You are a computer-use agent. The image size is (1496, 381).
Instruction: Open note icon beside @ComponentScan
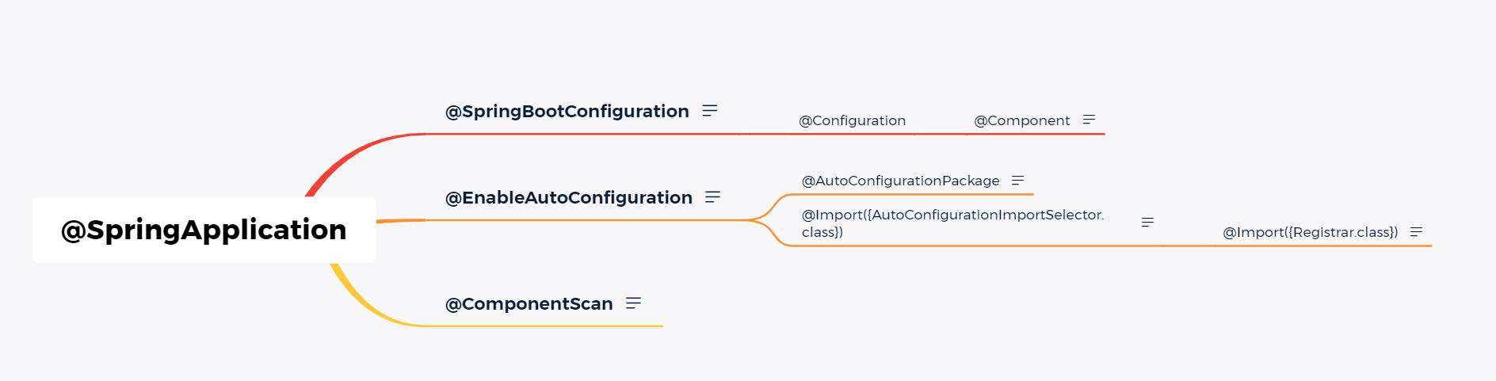(633, 303)
